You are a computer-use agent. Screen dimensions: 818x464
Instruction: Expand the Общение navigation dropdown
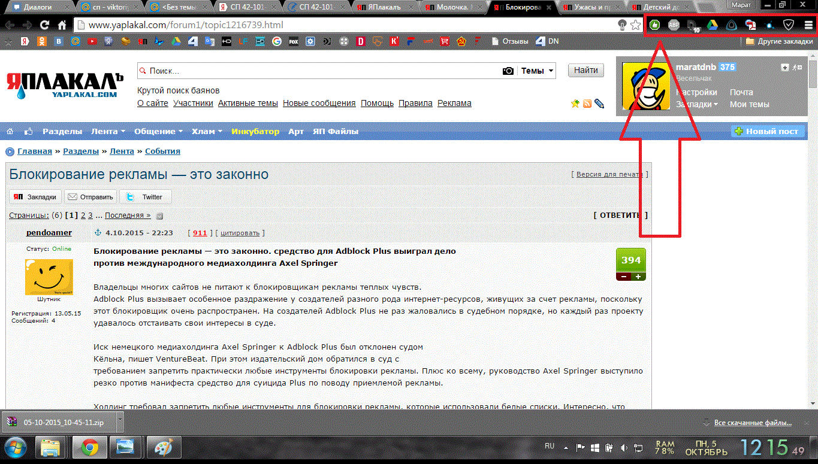158,131
